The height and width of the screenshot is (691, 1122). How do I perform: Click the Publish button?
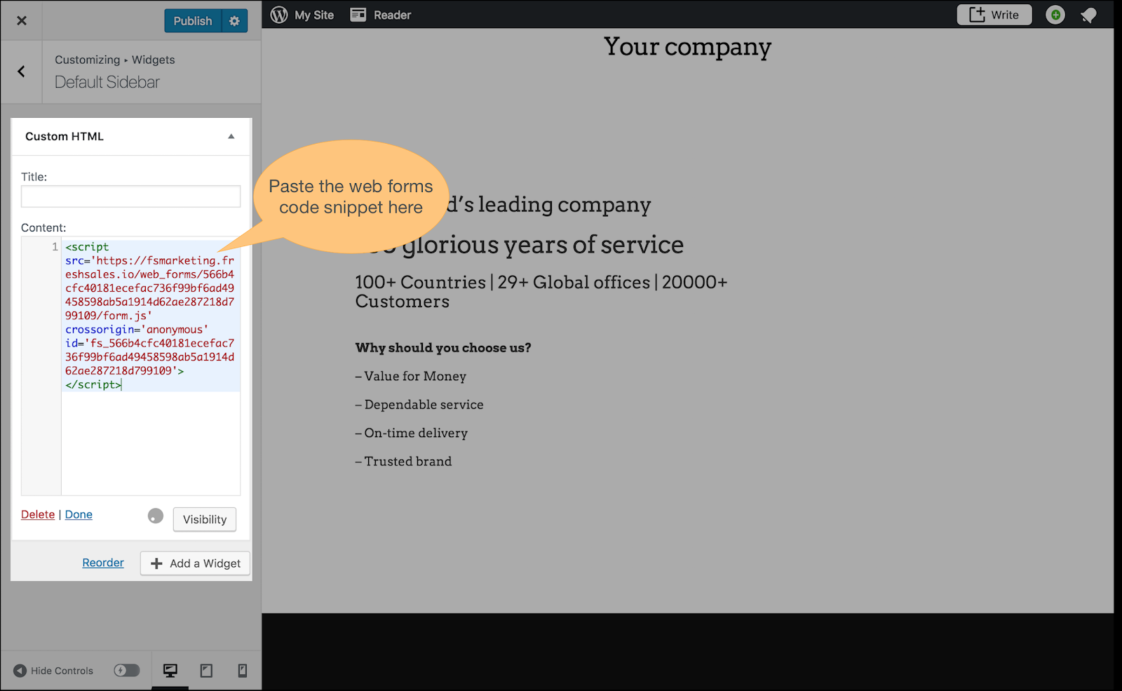point(193,21)
